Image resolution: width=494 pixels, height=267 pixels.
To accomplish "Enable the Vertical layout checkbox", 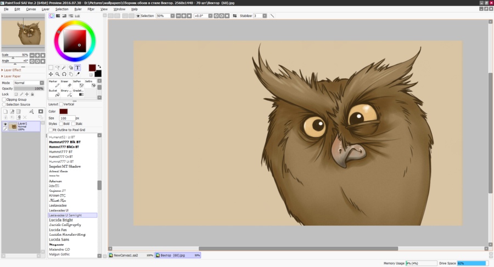I will point(61,104).
